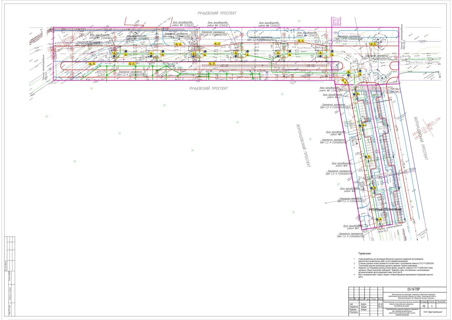
Task: Click the top 'РУЧЬЕВСКИЙ ПРОСПЕКТ' street title
Action: pos(217,13)
